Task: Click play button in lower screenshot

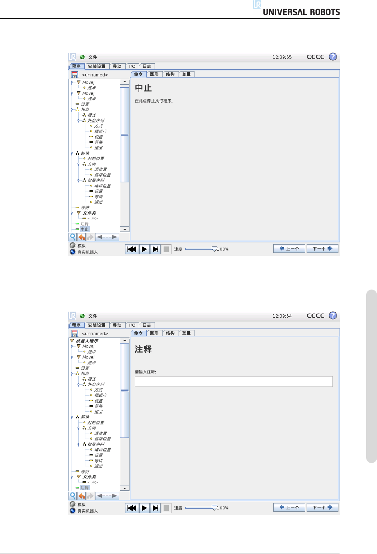Action: point(144,508)
